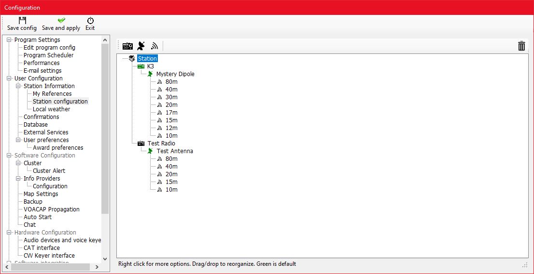
Task: Open External Services settings
Action: pos(46,132)
